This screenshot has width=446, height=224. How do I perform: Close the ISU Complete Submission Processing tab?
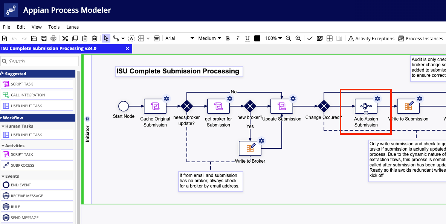pyautogui.click(x=127, y=49)
